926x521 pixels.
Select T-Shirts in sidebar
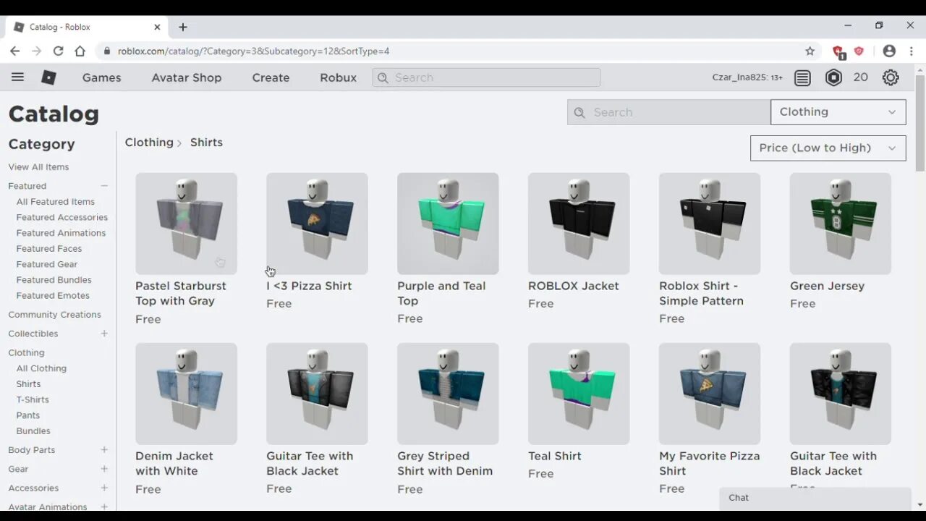click(x=33, y=399)
